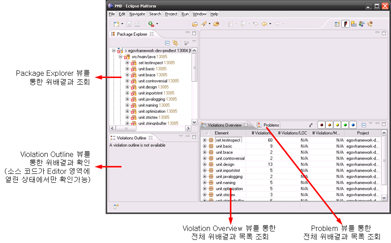The height and width of the screenshot is (243, 391).
Task: Toggle Link with Editor in Package Explorer
Action: pos(175,43)
